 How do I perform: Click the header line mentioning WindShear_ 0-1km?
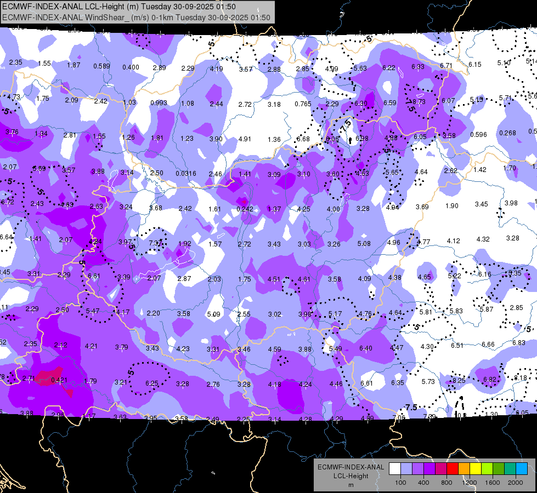[x=136, y=18]
